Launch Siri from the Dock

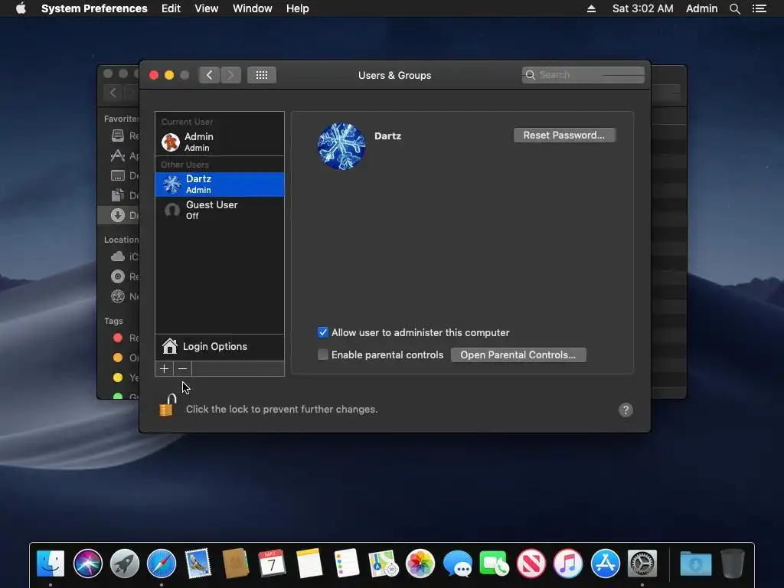(87, 563)
